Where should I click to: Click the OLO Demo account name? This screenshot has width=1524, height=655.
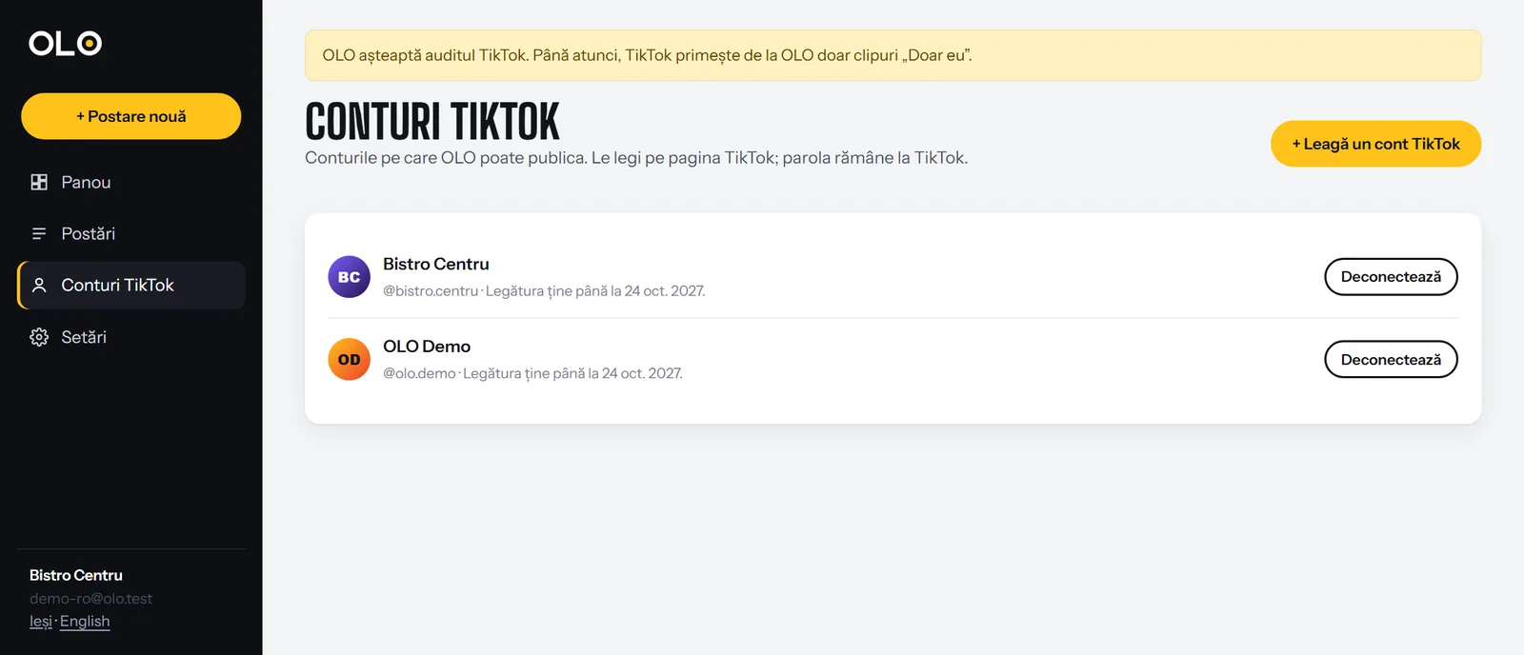point(427,347)
